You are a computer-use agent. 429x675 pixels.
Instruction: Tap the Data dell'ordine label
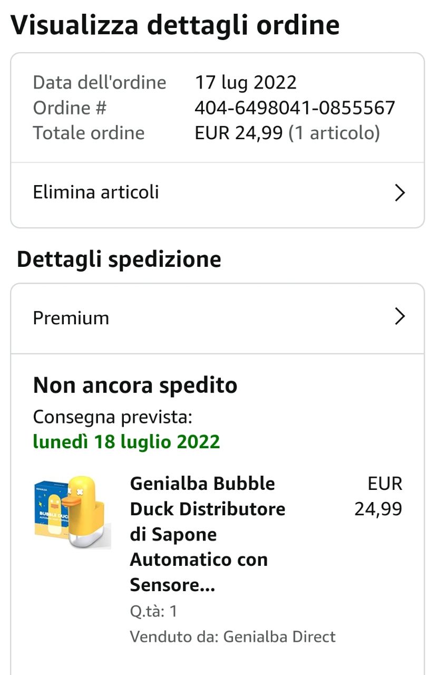click(100, 82)
